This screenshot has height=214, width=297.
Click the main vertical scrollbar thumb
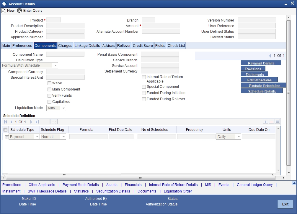[x=288, y=93]
